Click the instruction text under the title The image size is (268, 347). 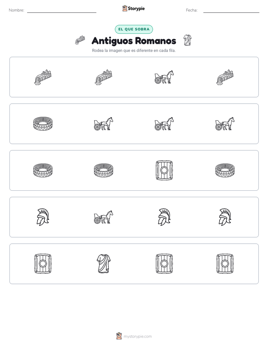134,50
